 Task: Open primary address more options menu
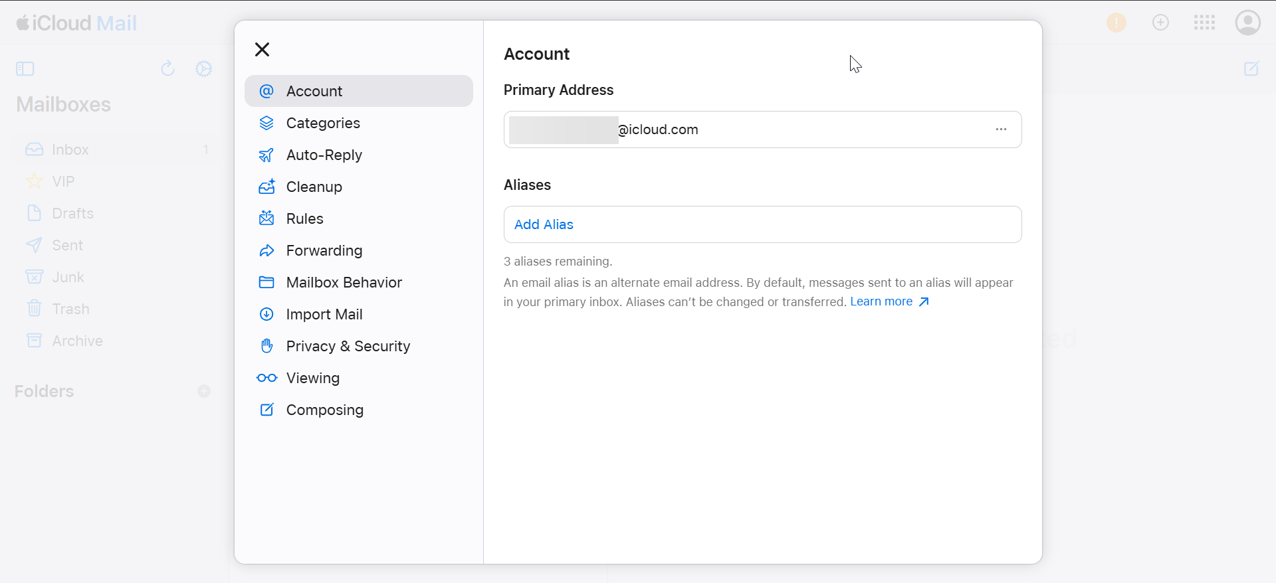[1001, 129]
